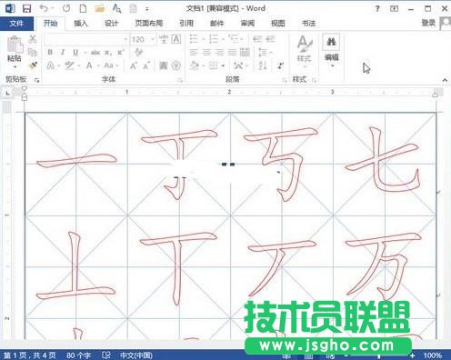Viewport: 451px width, 360px height.
Task: Apply character border (boxed A)
Action: pos(176,39)
